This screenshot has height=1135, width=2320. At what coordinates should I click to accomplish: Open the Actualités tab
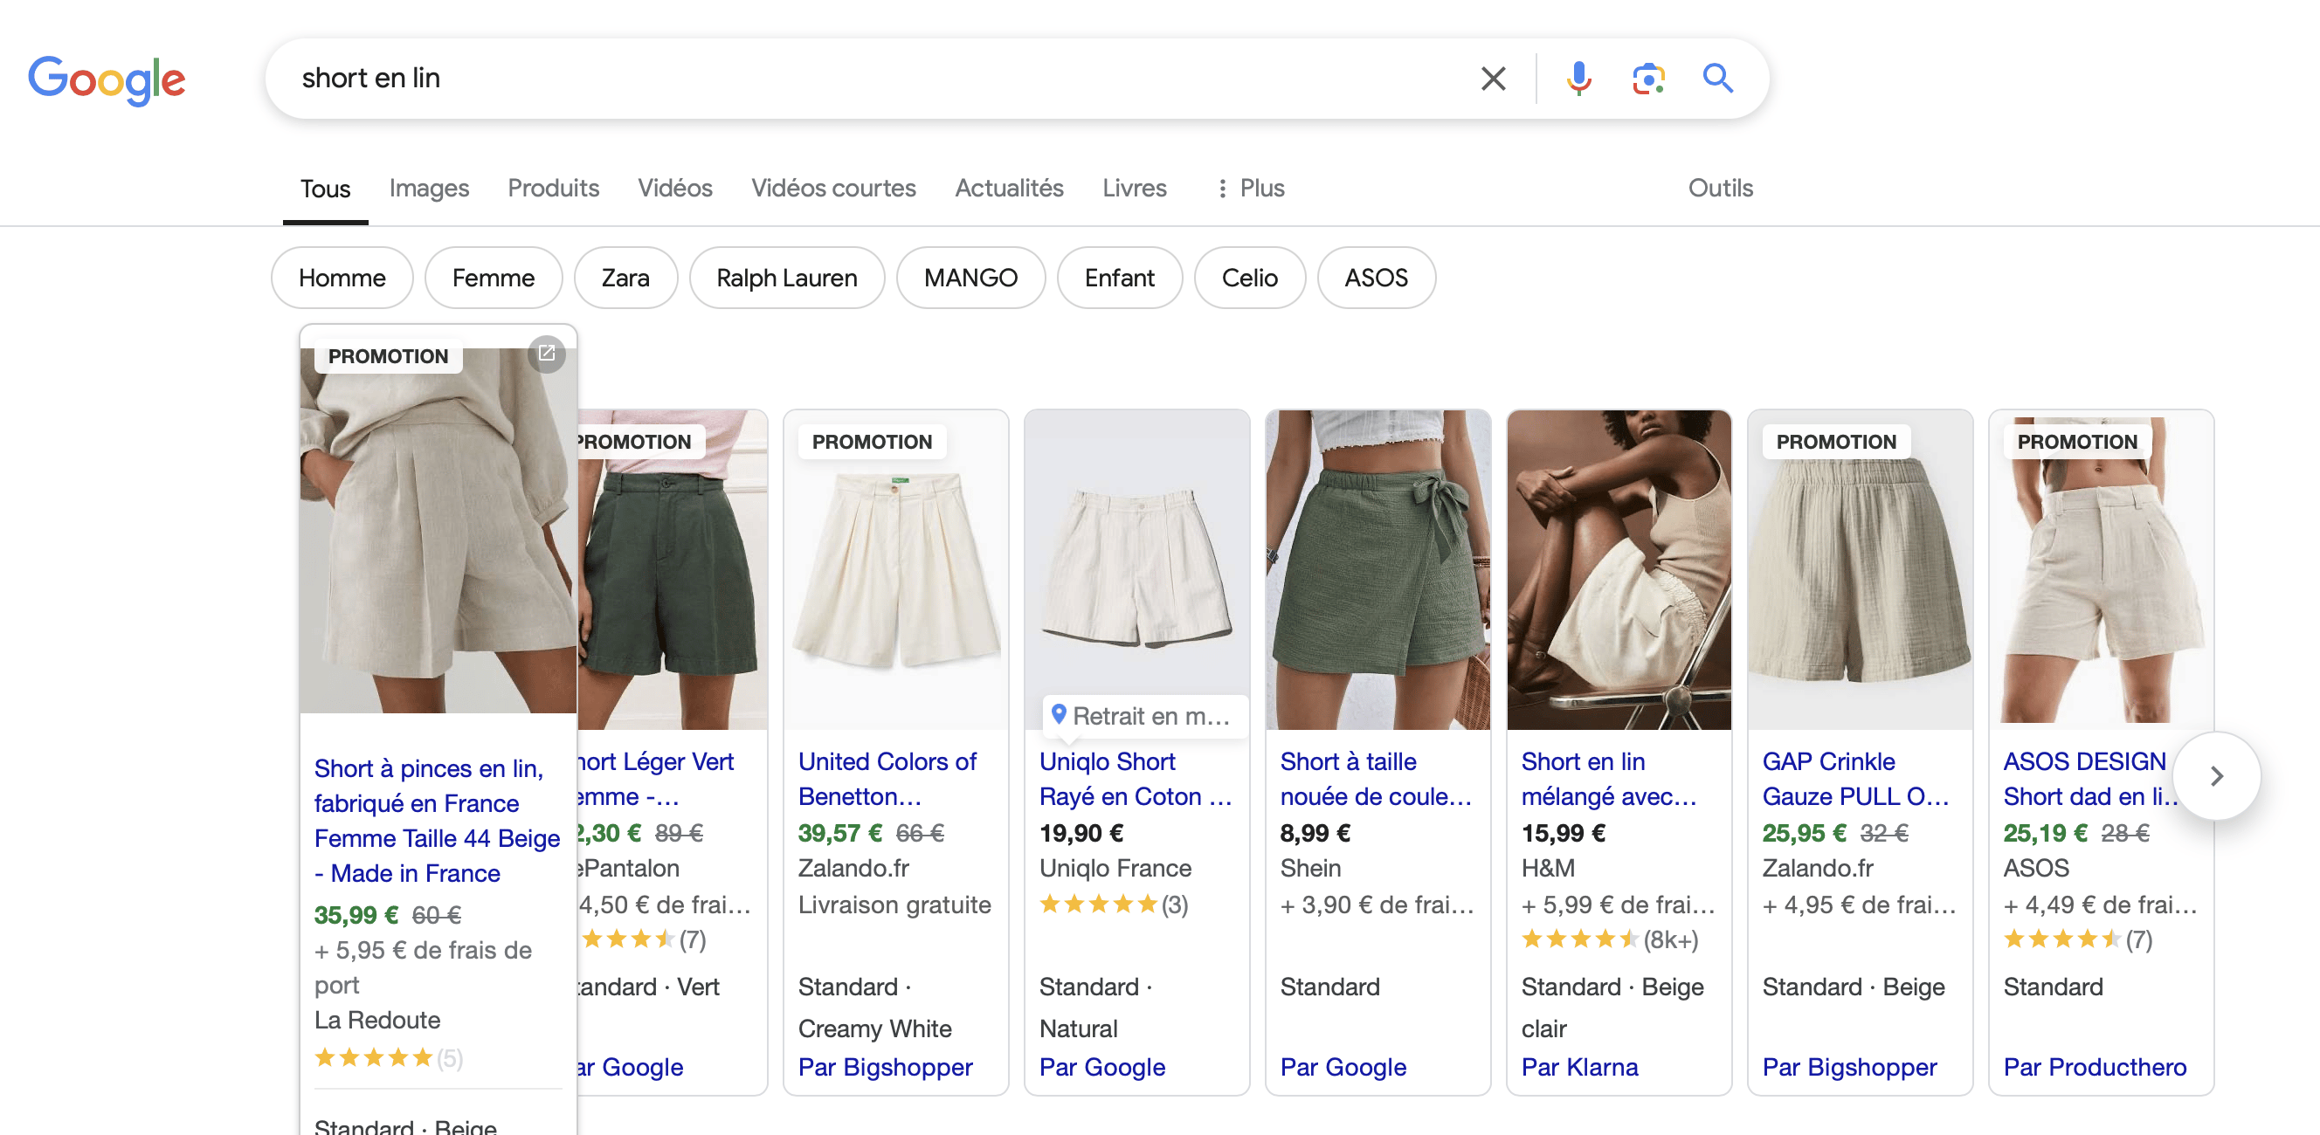pos(1009,188)
